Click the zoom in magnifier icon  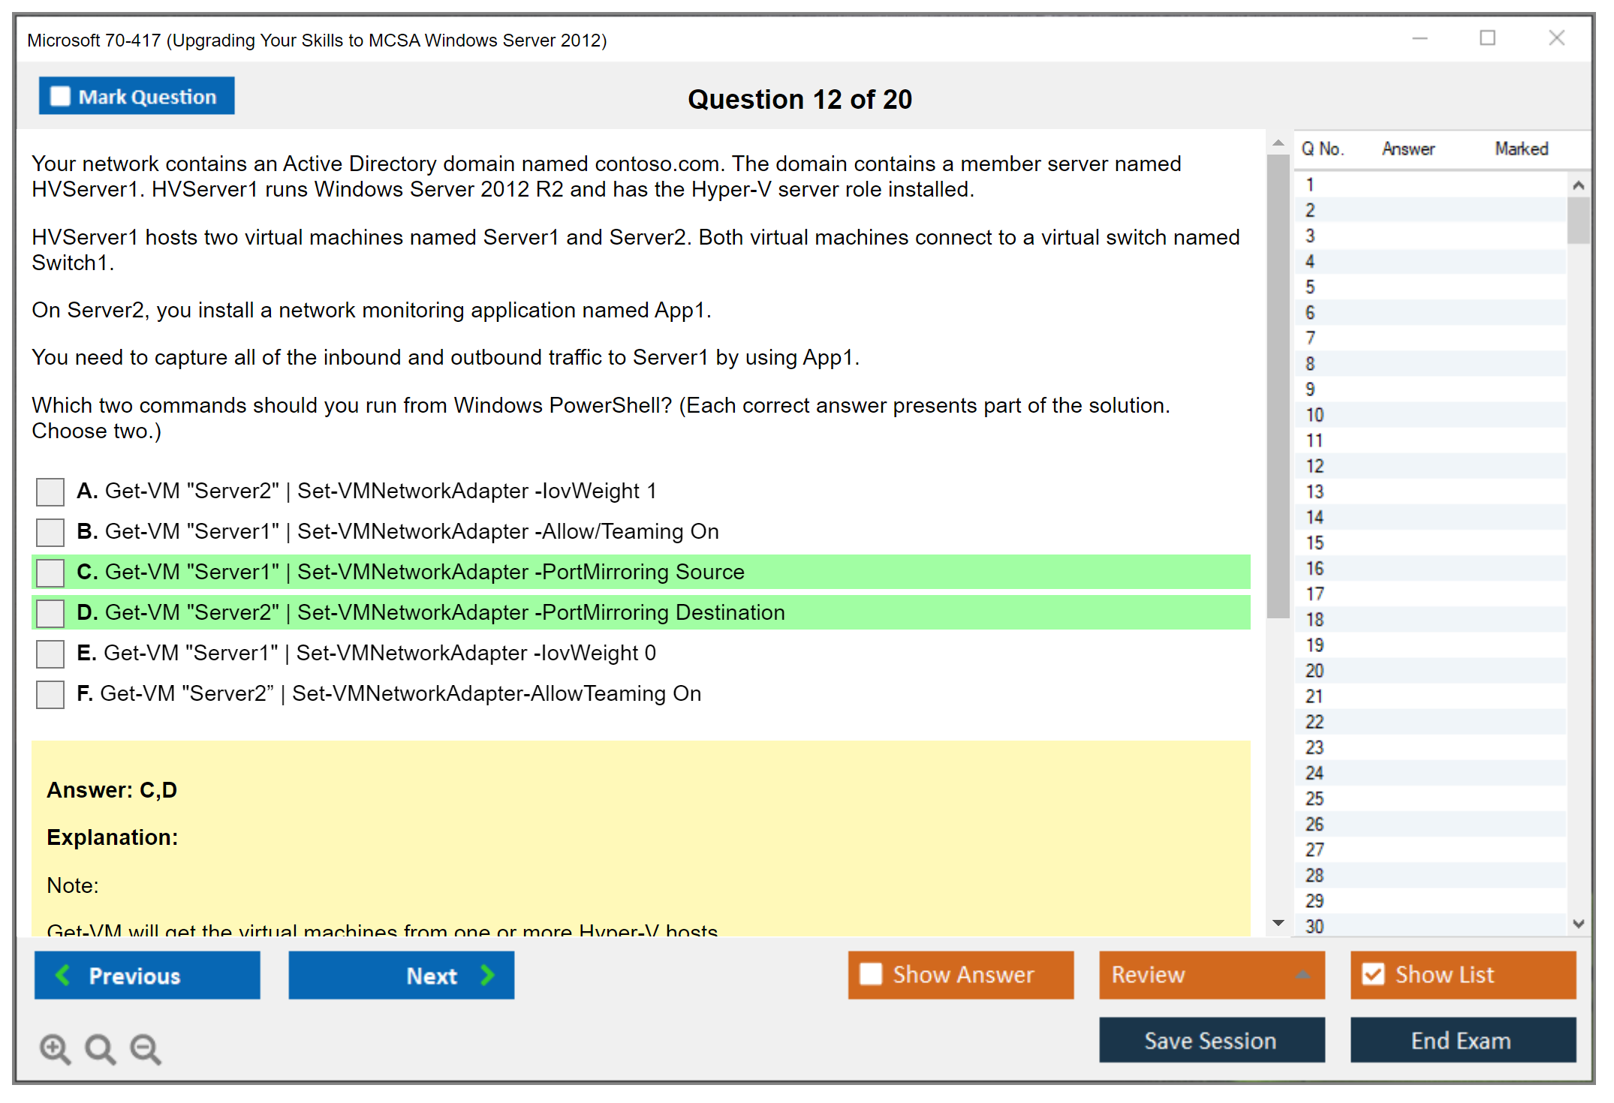(55, 1048)
